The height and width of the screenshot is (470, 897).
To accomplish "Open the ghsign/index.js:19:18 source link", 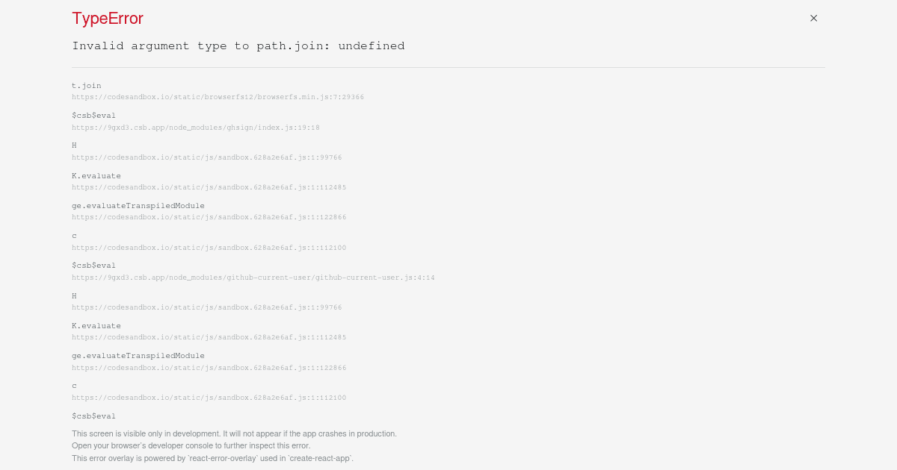I will point(196,128).
